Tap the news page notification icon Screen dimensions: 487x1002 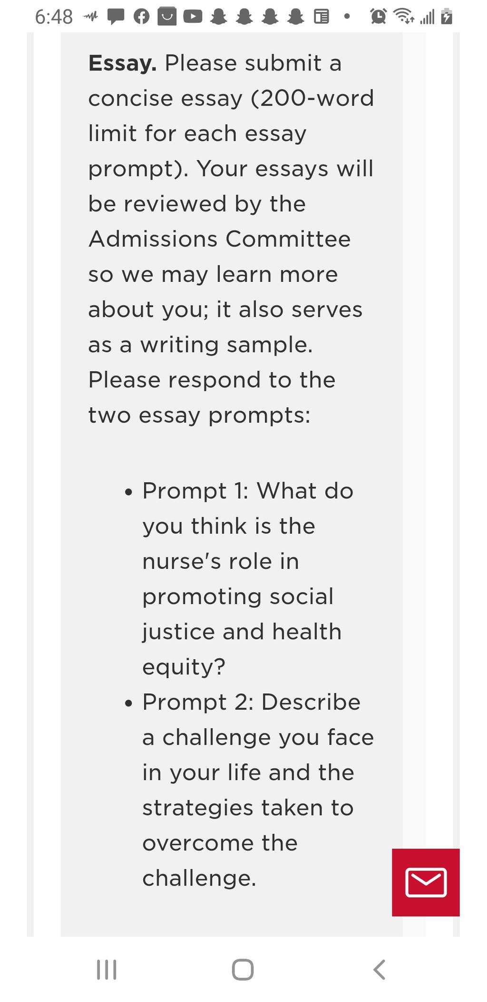321,17
